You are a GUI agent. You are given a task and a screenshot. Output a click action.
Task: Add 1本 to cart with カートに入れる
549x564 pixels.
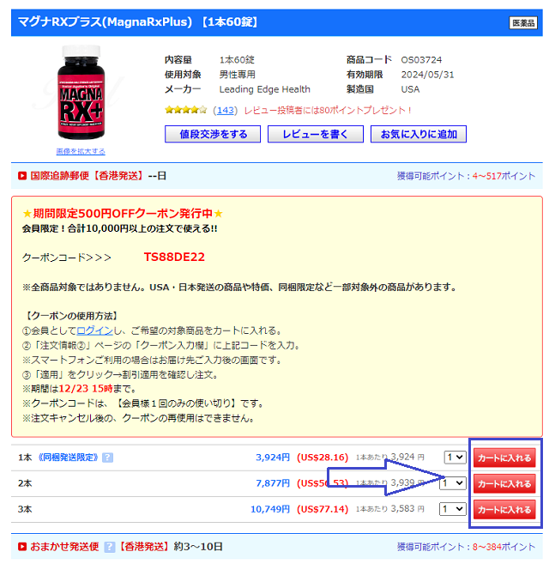(504, 458)
